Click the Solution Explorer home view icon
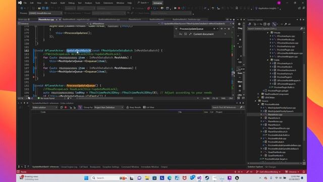Screen dimensions: 323x182 pyautogui.click(x=249, y=24)
